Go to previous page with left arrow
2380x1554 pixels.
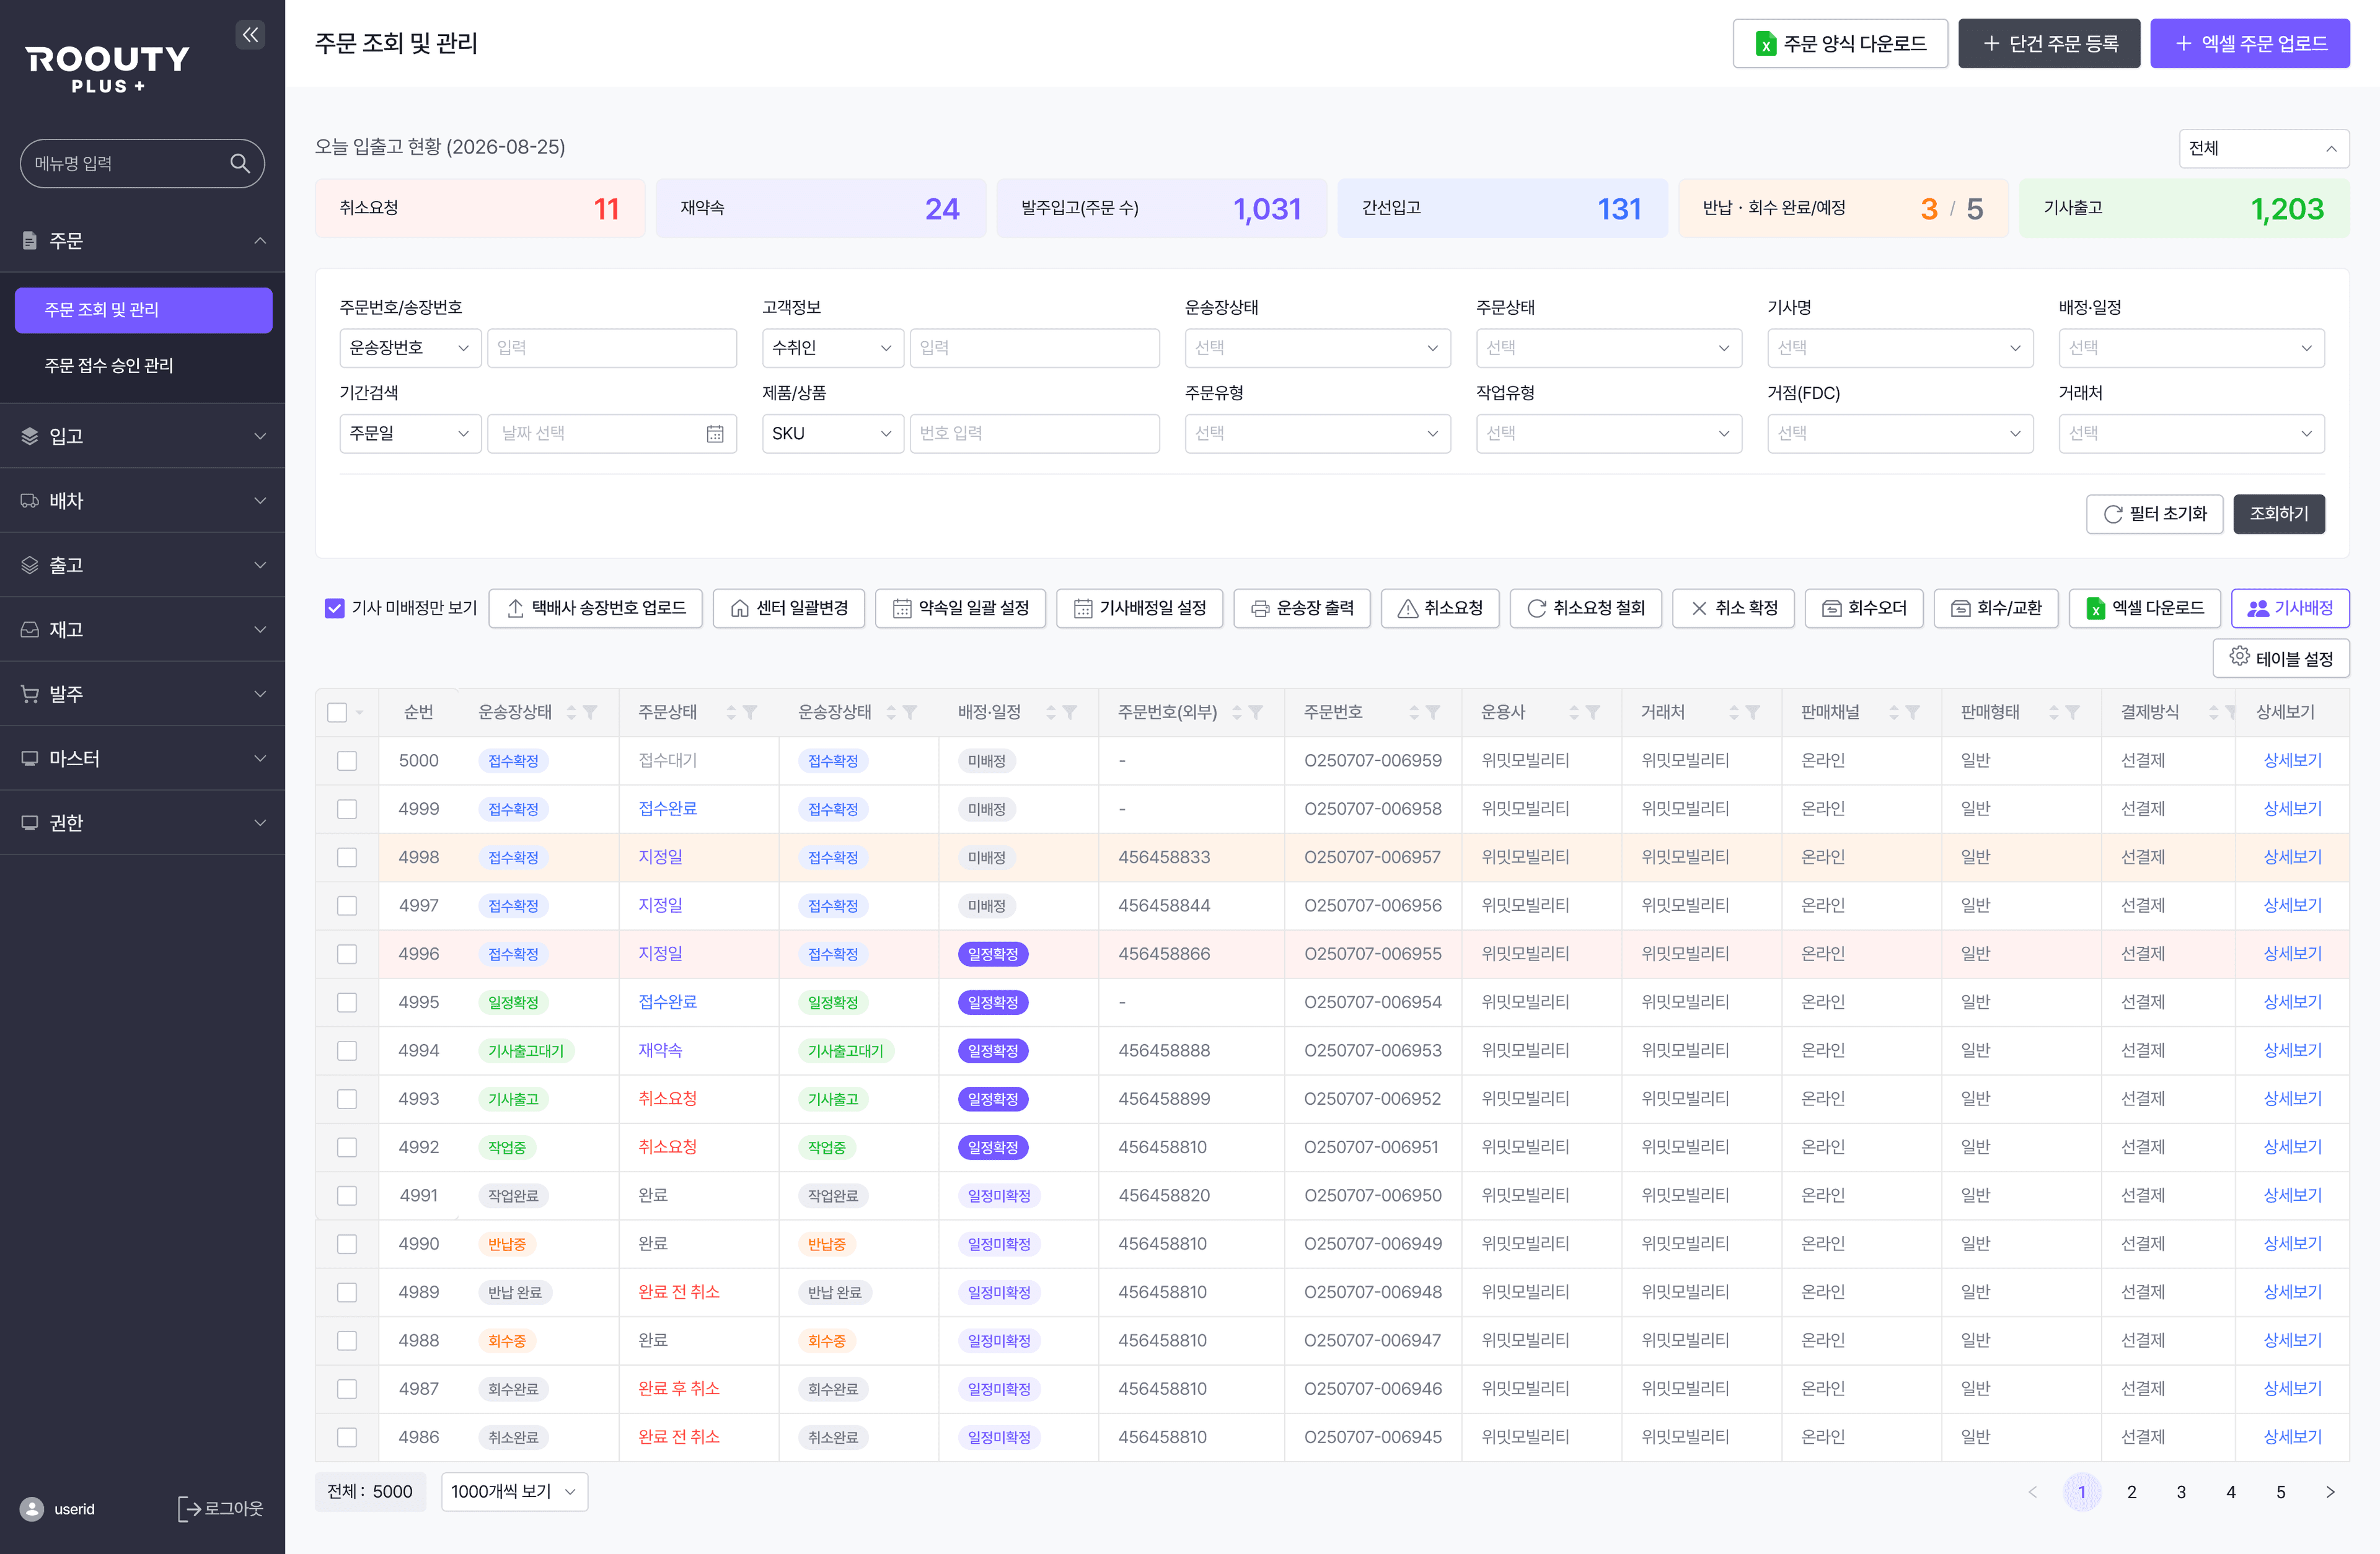[x=2032, y=1492]
